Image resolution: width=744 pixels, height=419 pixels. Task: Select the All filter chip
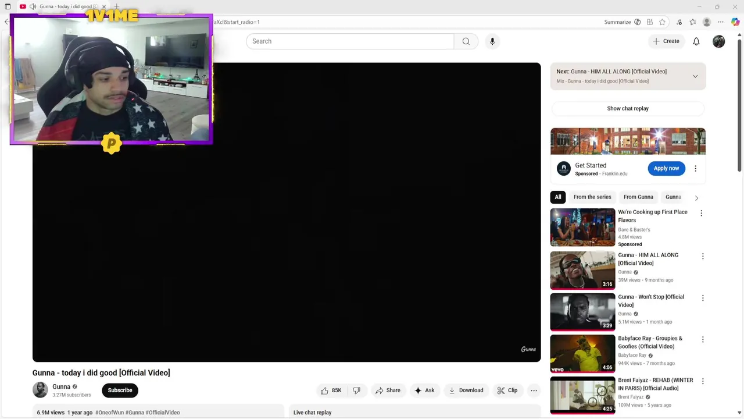coord(558,197)
